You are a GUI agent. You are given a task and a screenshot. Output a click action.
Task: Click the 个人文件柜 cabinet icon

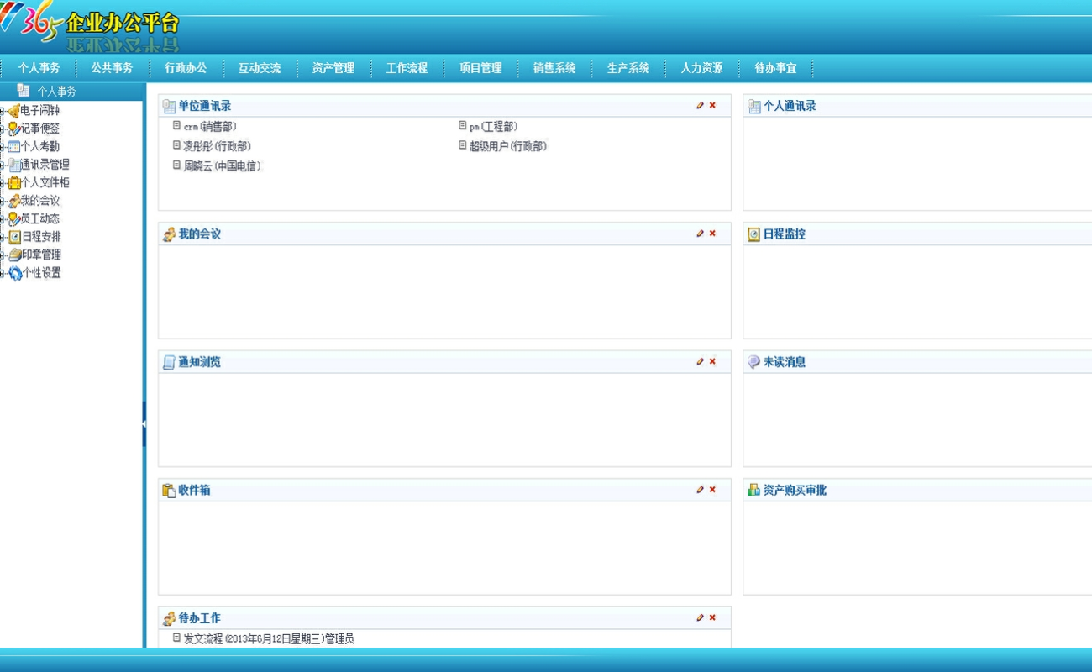pyautogui.click(x=13, y=182)
